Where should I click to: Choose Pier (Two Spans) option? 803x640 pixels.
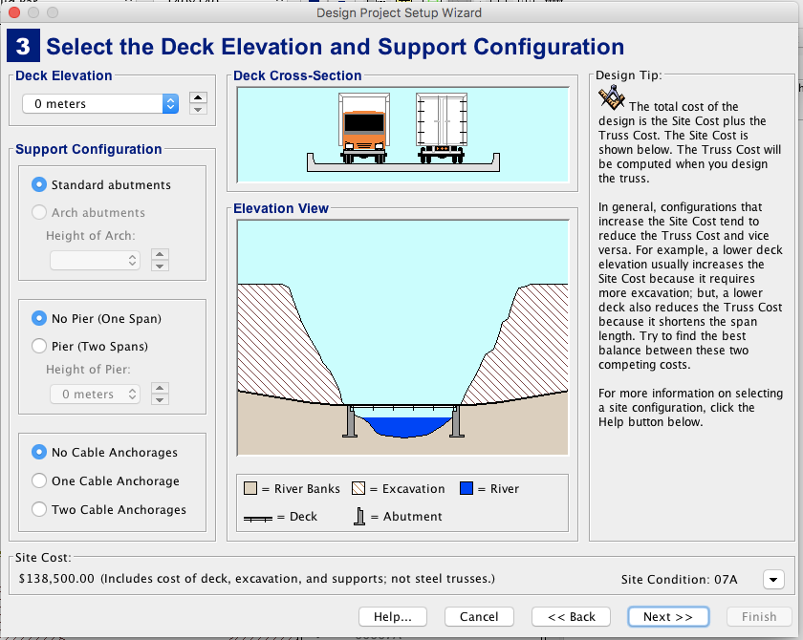pos(39,346)
